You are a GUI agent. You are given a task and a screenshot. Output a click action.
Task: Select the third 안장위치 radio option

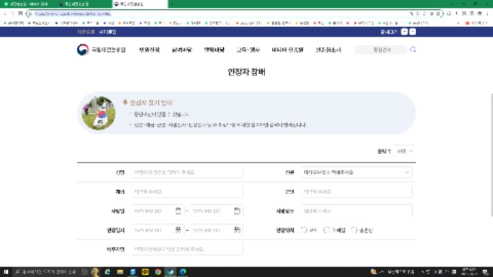pos(354,230)
